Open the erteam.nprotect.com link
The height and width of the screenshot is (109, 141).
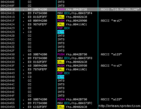click(119, 106)
